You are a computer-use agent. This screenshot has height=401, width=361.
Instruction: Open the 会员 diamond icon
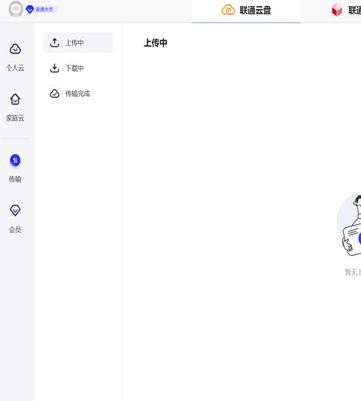(x=15, y=211)
